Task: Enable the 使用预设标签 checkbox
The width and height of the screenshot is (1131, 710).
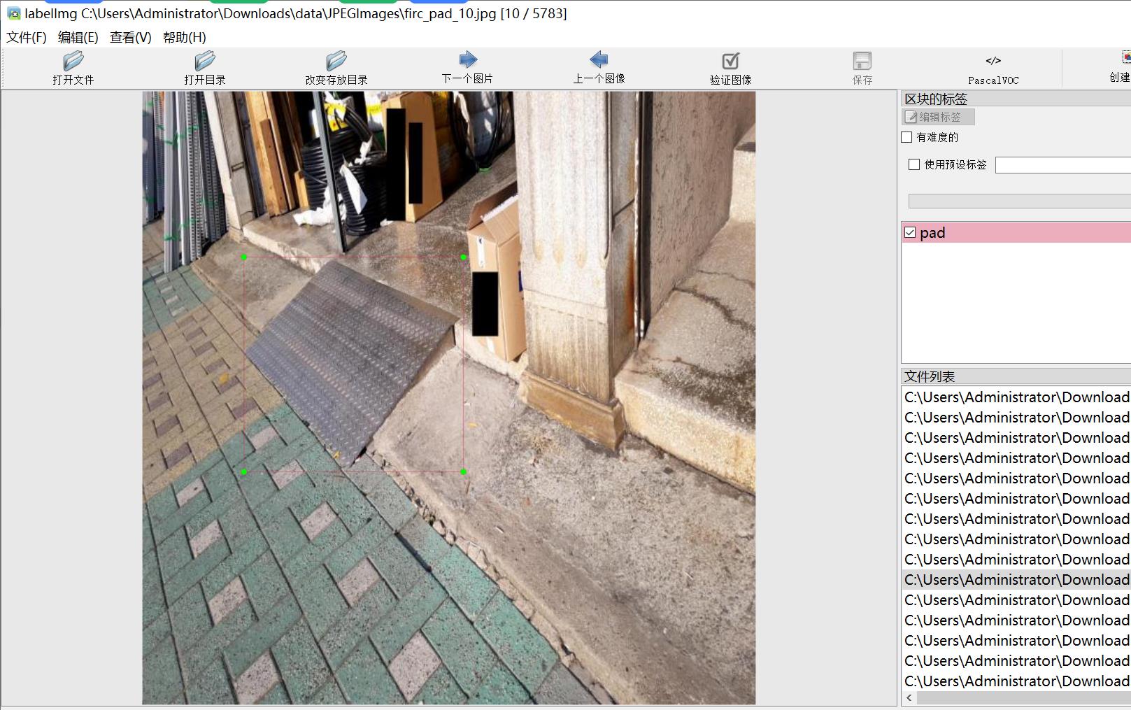Action: tap(914, 164)
